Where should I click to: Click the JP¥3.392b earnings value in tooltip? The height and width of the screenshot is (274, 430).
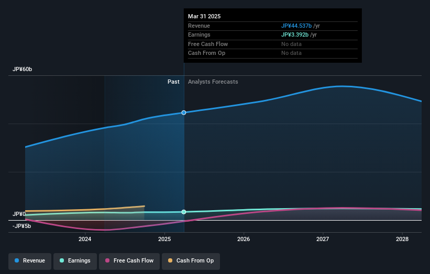click(295, 35)
